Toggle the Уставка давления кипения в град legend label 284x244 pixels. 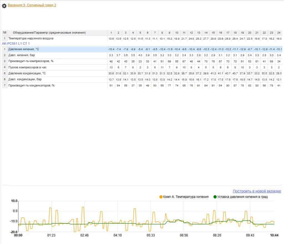click(242, 197)
